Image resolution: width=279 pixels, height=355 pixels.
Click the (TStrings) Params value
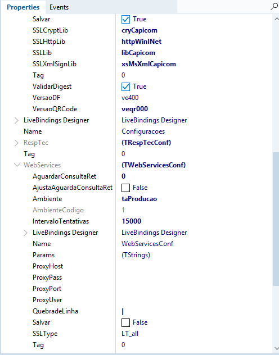coord(136,255)
